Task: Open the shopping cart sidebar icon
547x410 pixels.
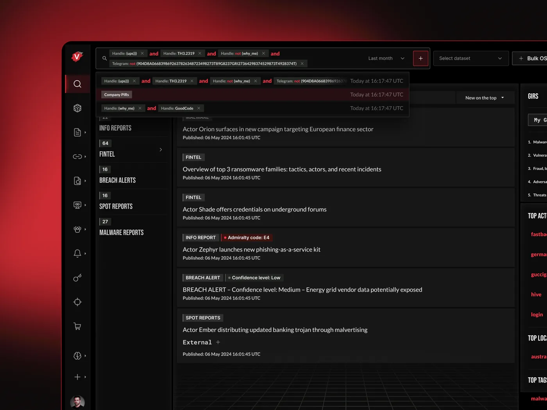Action: click(x=77, y=326)
